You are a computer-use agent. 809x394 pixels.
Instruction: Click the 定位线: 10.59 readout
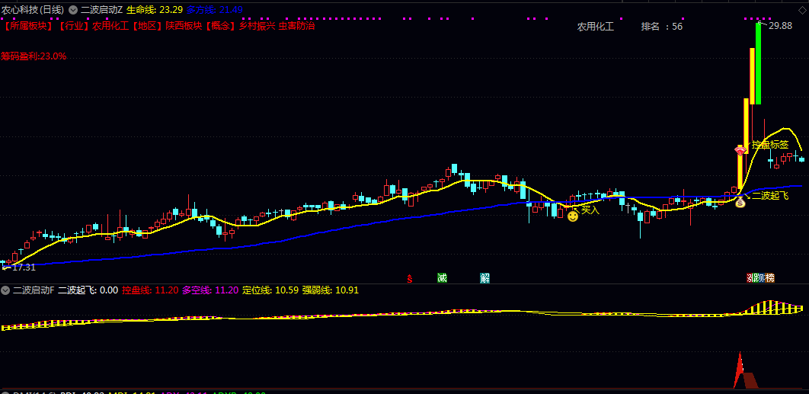click(x=270, y=290)
